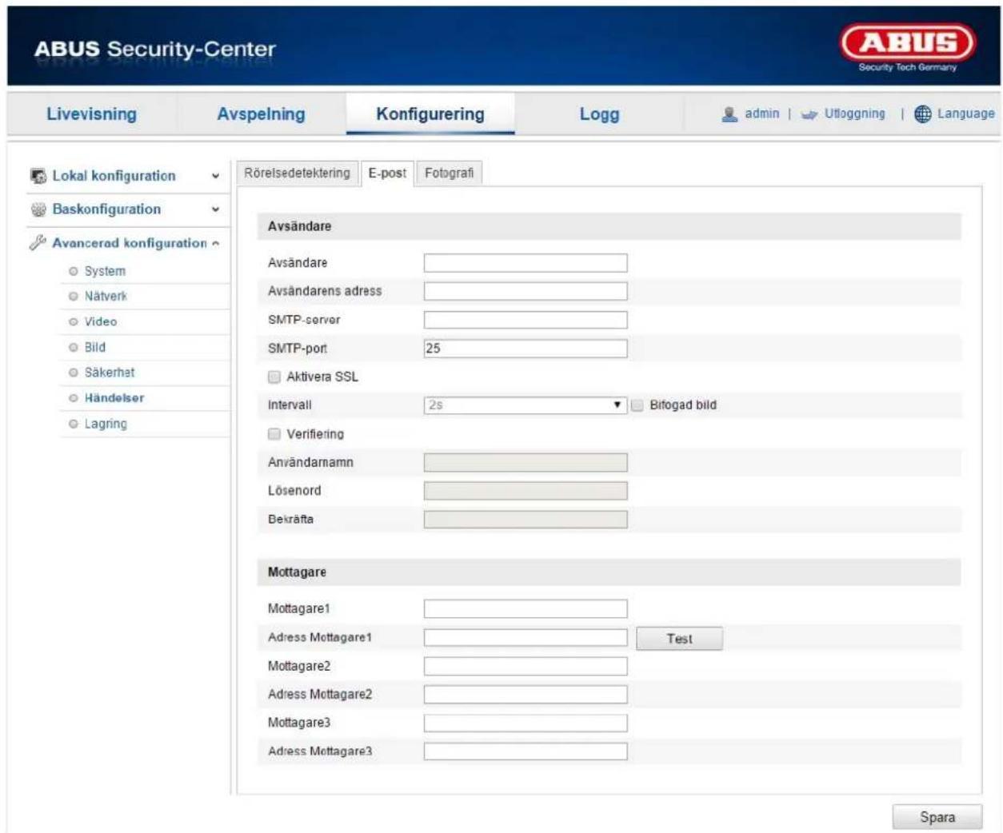Open Lagring settings in sidebar
1003x833 pixels.
coord(106,424)
